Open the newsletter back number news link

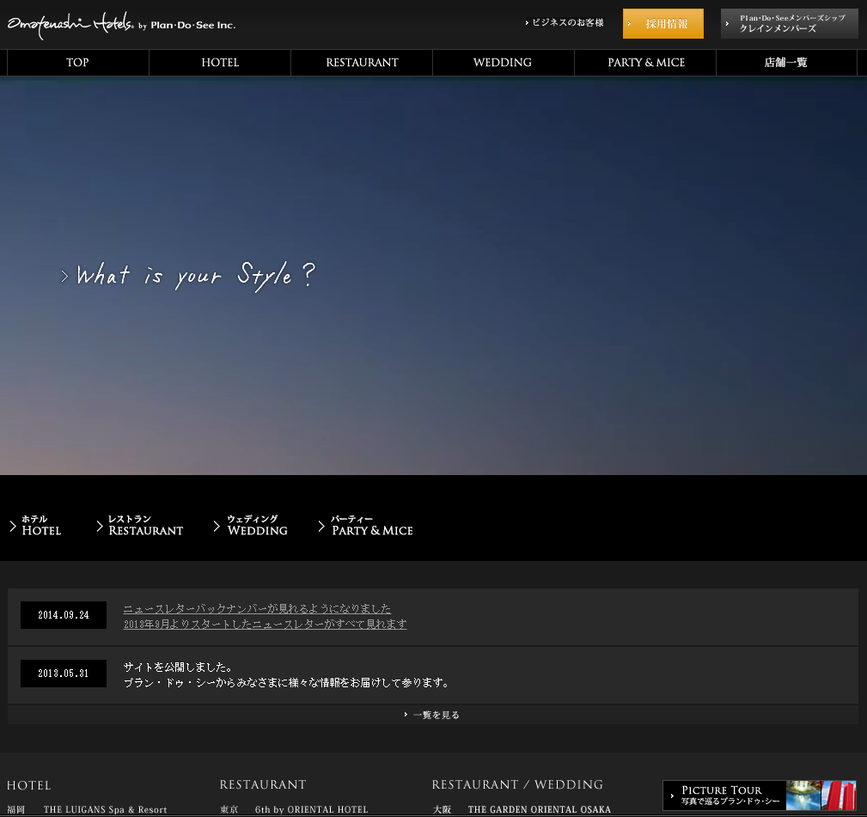coord(257,609)
